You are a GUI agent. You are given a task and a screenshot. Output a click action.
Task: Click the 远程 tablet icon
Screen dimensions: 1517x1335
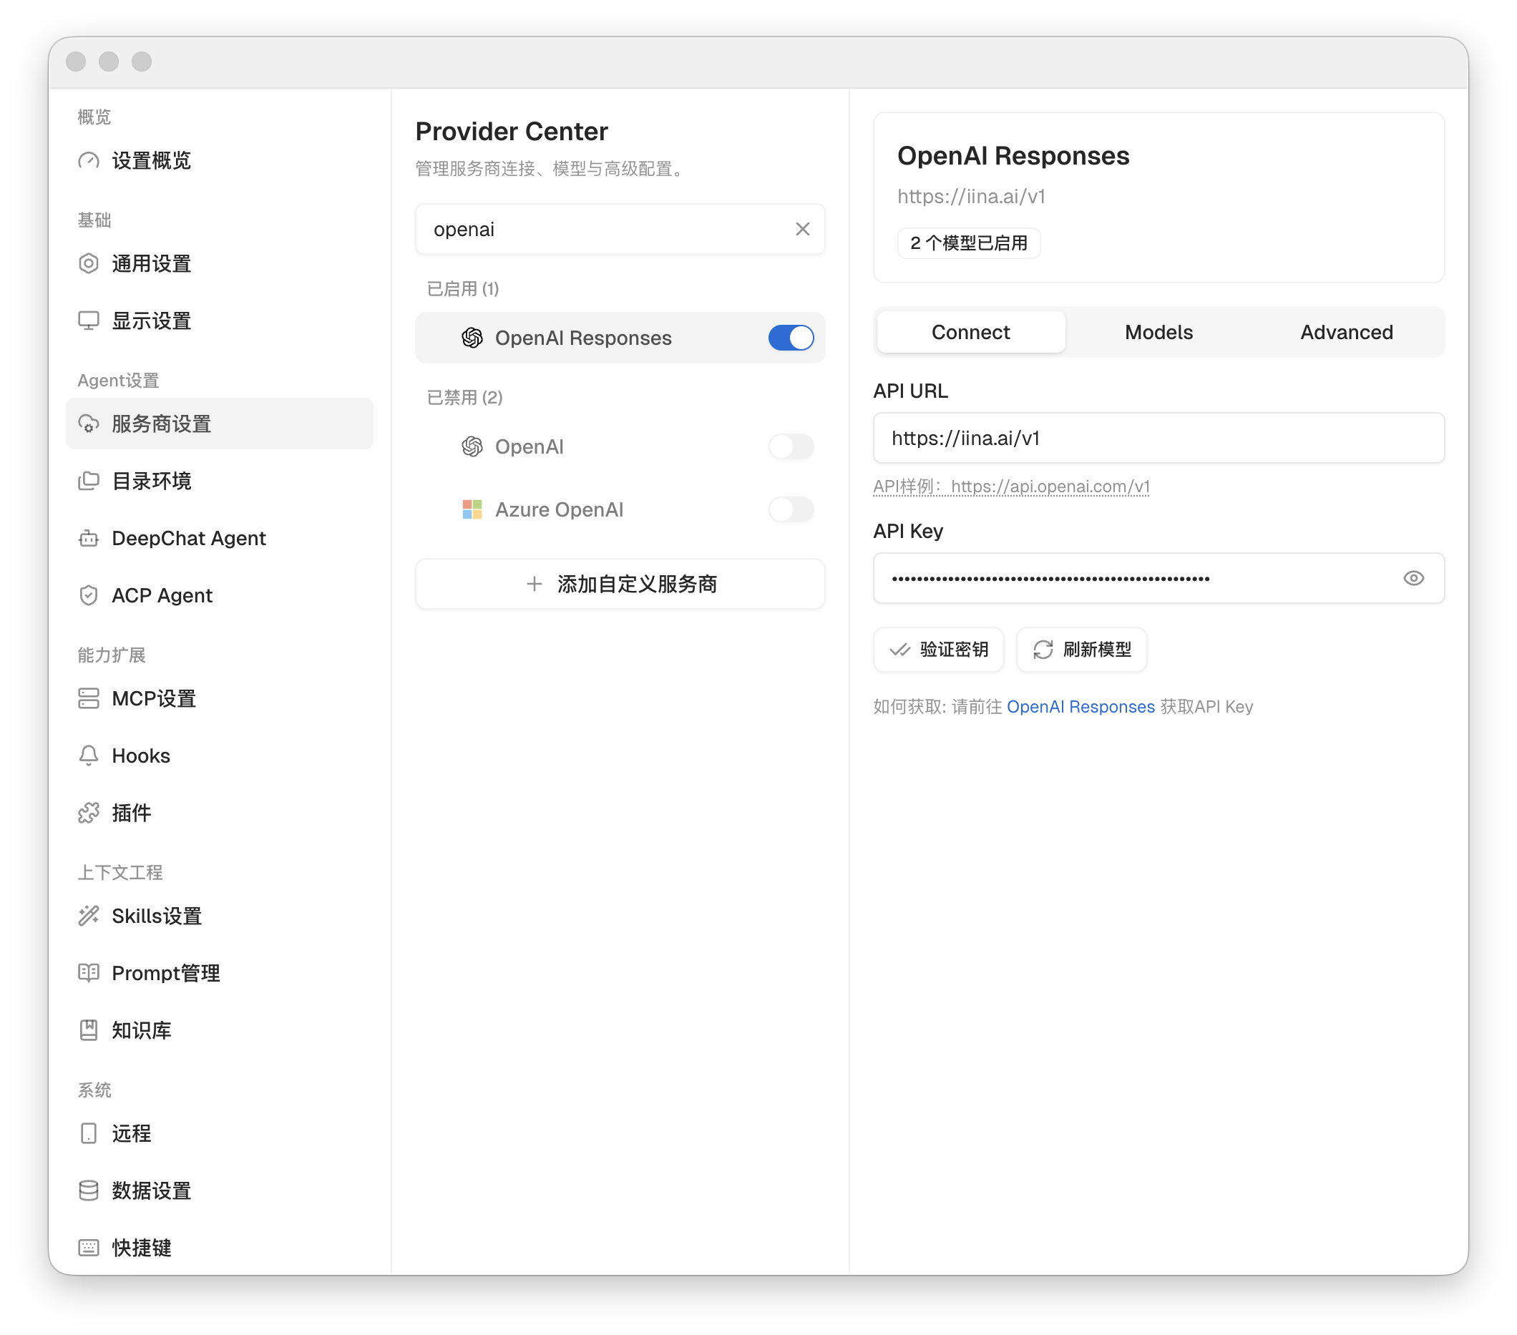point(88,1133)
